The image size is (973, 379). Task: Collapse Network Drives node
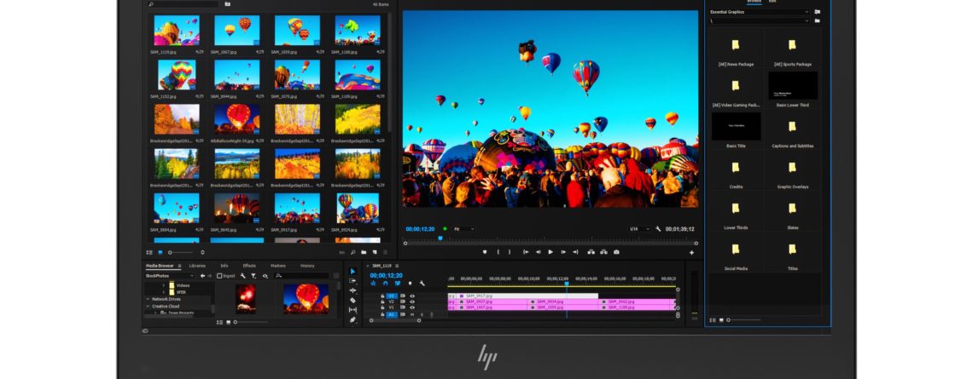tap(148, 299)
